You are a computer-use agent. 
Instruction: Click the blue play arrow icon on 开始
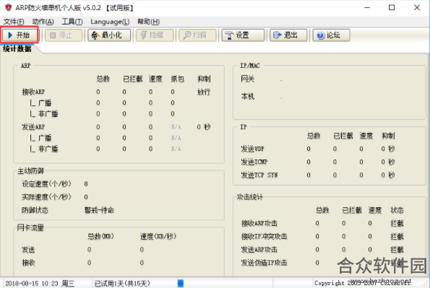10,35
